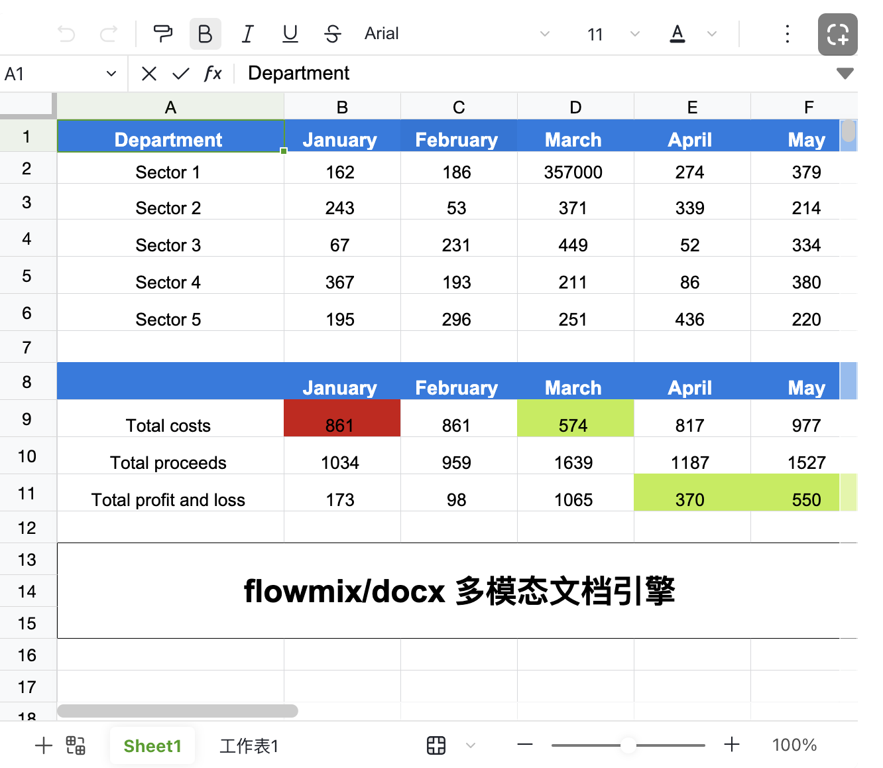
Task: Cancel the formula edit with X icon
Action: (x=149, y=74)
